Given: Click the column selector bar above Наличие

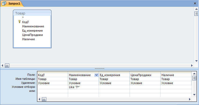Looking at the screenshot, I should point(176,72).
